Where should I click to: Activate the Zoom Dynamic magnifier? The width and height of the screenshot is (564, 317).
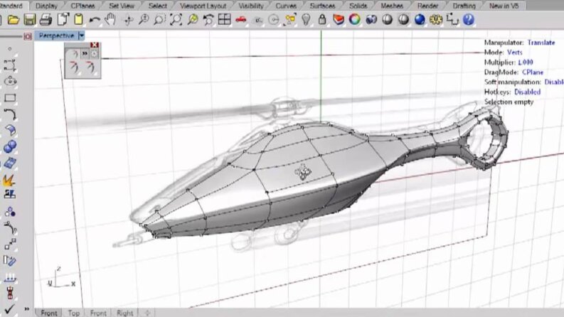click(144, 20)
